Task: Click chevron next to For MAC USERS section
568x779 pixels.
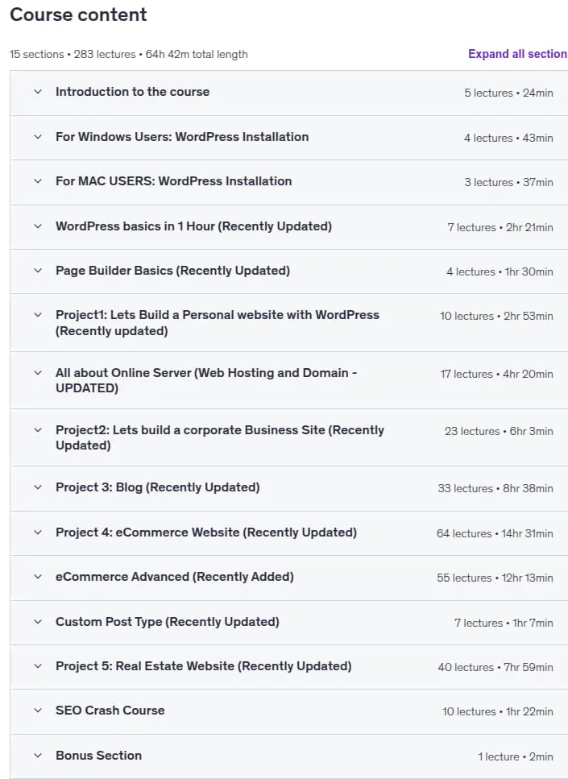Action: coord(38,180)
